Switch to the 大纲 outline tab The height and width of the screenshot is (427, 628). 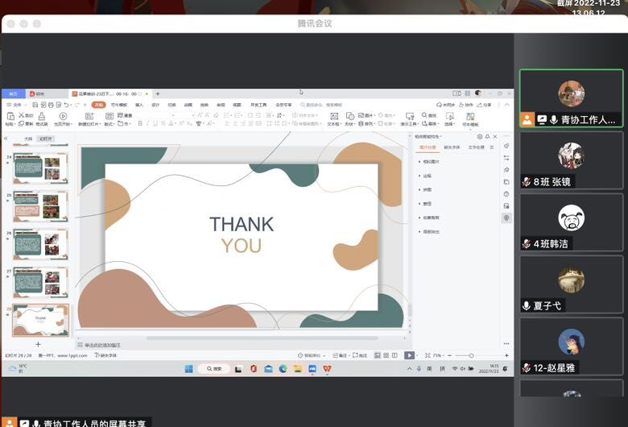[27, 139]
